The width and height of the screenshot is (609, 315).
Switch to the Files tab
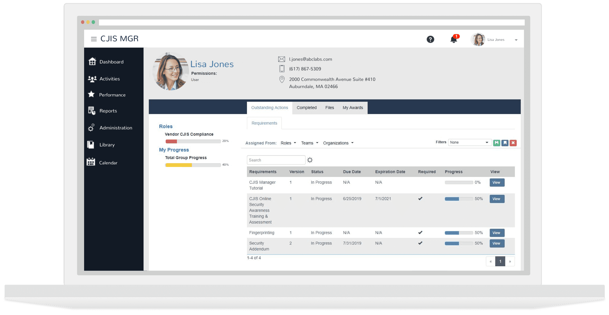(x=330, y=108)
